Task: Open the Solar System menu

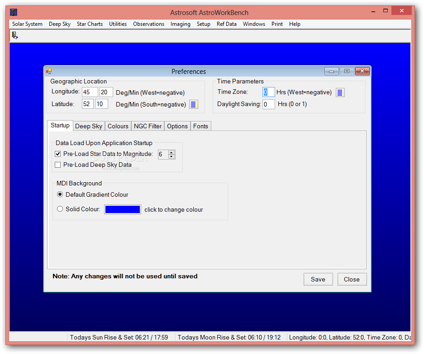Action: point(27,24)
